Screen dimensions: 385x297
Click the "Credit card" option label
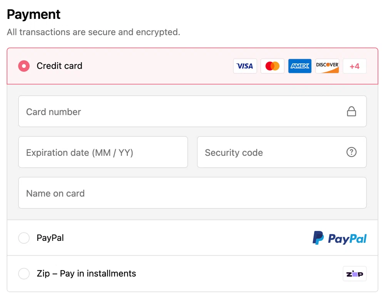[59, 66]
